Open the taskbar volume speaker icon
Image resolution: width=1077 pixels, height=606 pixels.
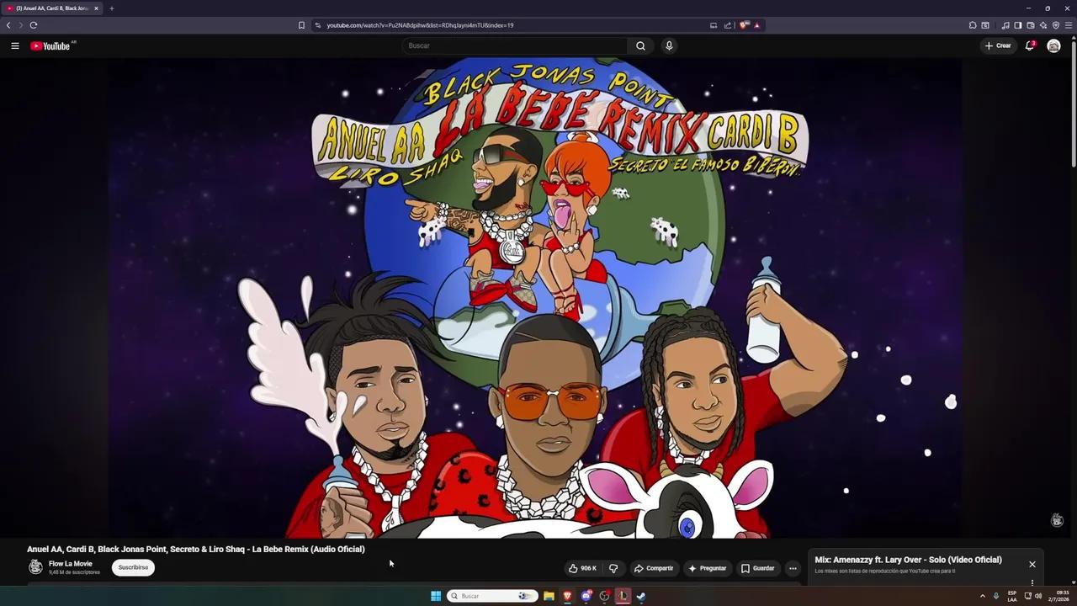click(x=1038, y=596)
